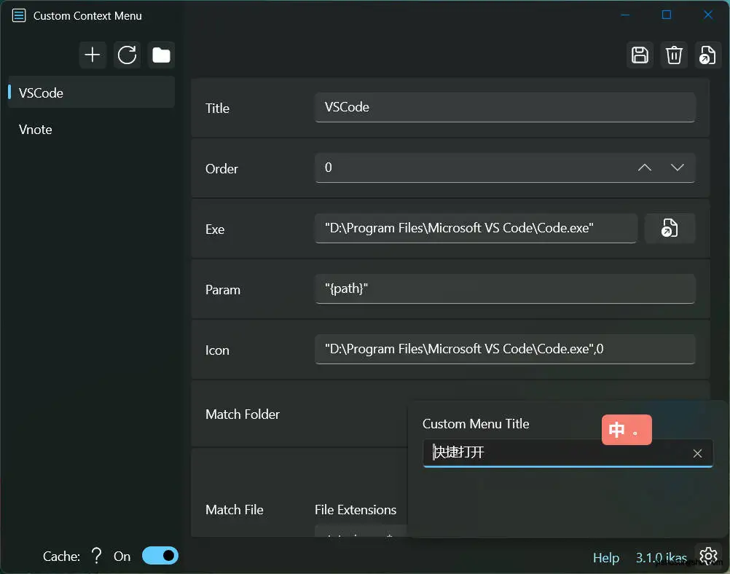Open the menus folder icon

(x=161, y=55)
